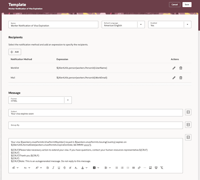This screenshot has width=200, height=180.
Task: Click the Group By input field
Action: pyautogui.click(x=96, y=125)
